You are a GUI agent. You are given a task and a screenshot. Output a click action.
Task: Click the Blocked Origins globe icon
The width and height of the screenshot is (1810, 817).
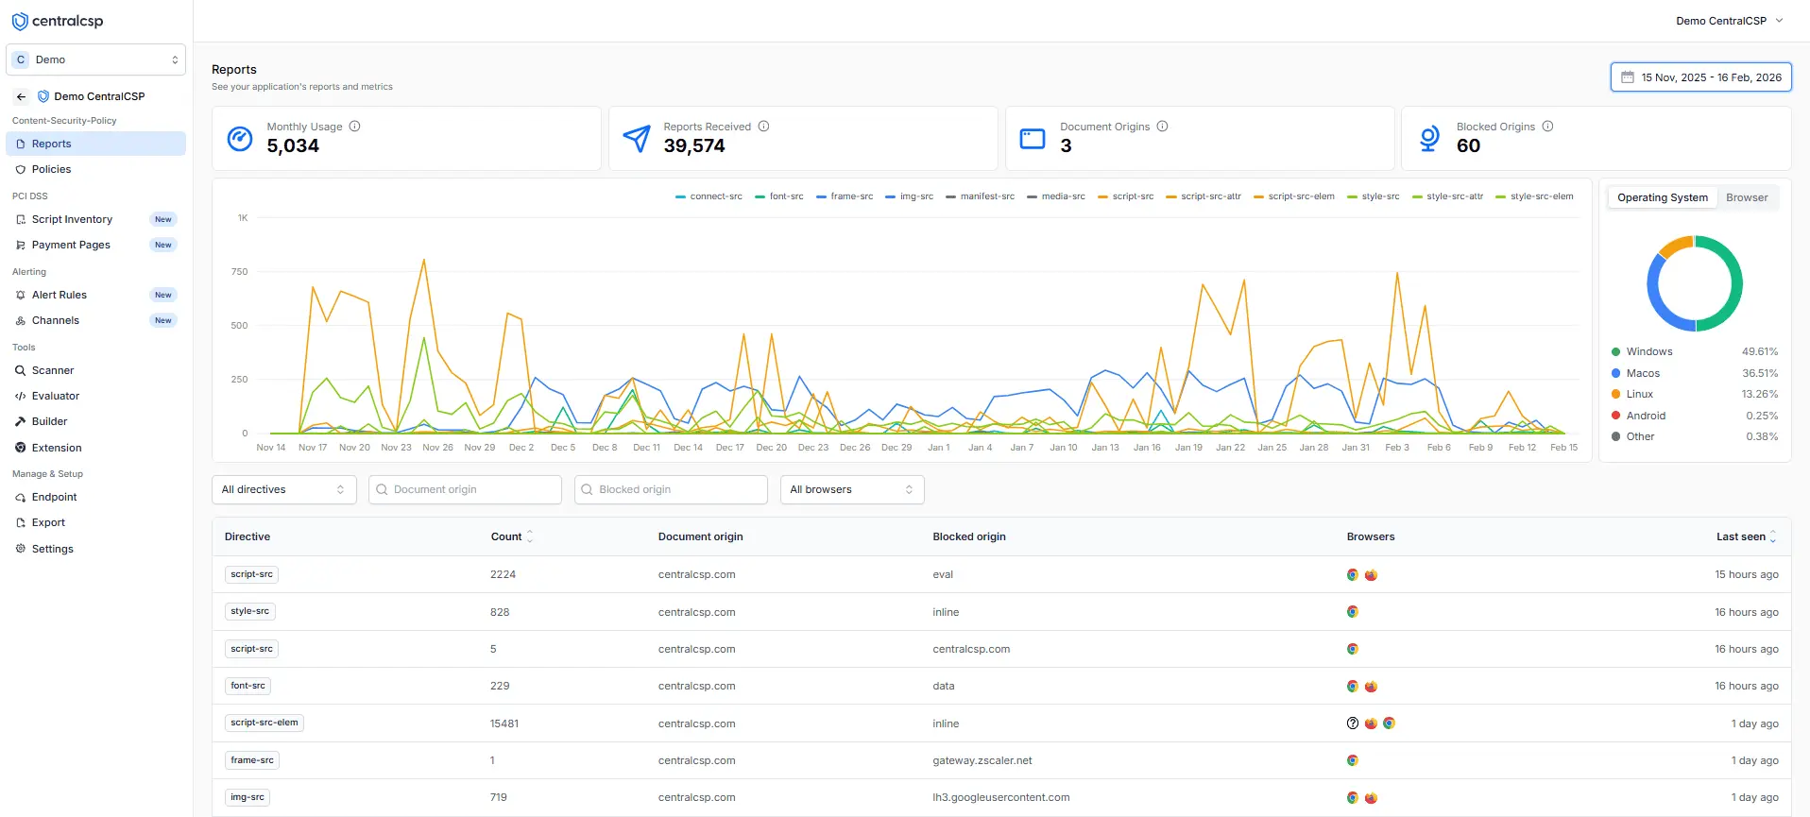pos(1429,139)
